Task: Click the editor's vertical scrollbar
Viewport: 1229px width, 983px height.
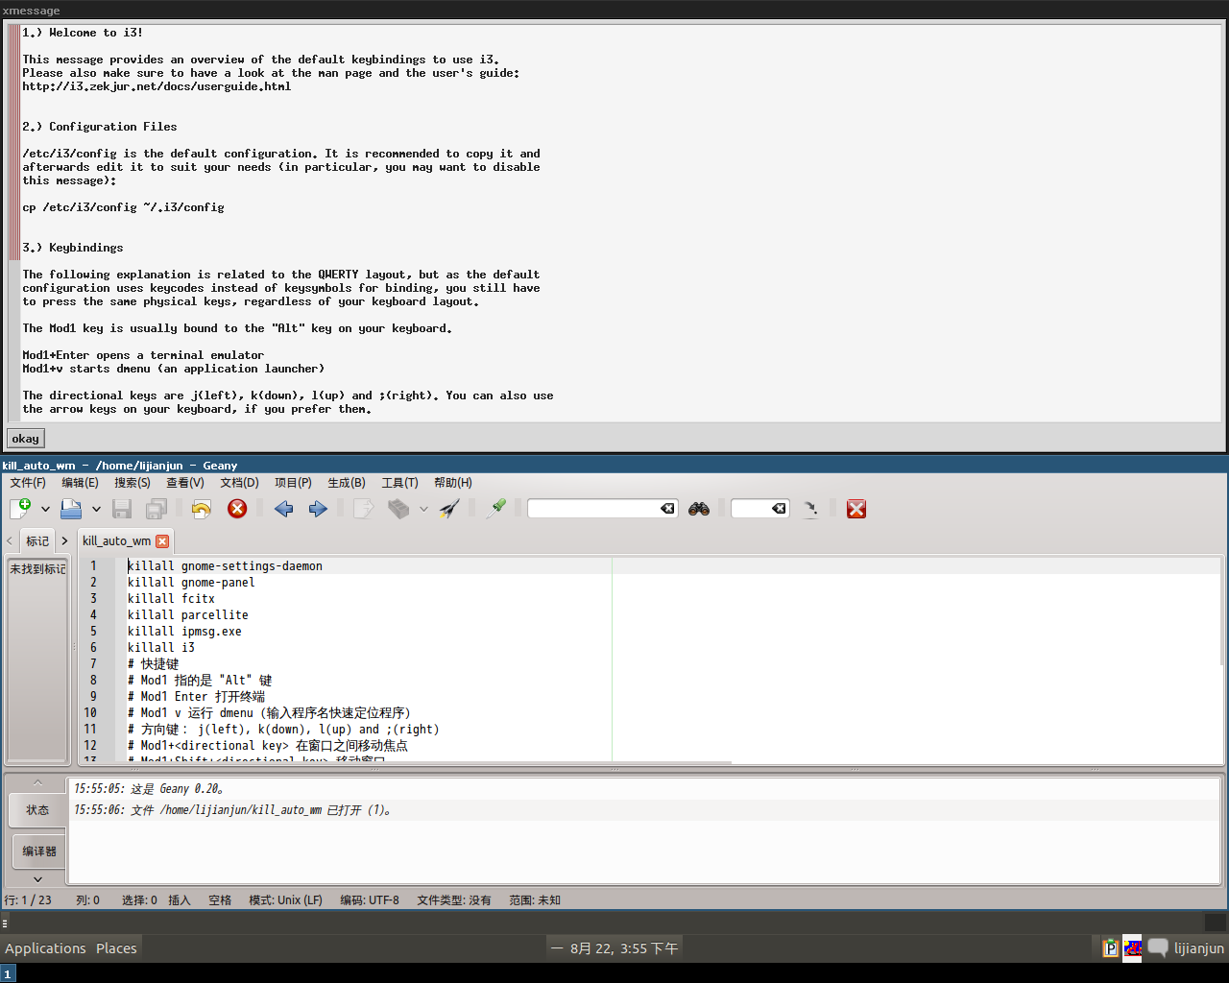Action: (x=1222, y=611)
